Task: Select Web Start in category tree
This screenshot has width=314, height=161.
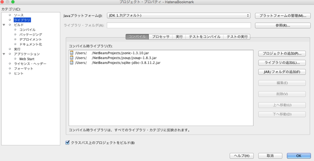Action: (27, 59)
